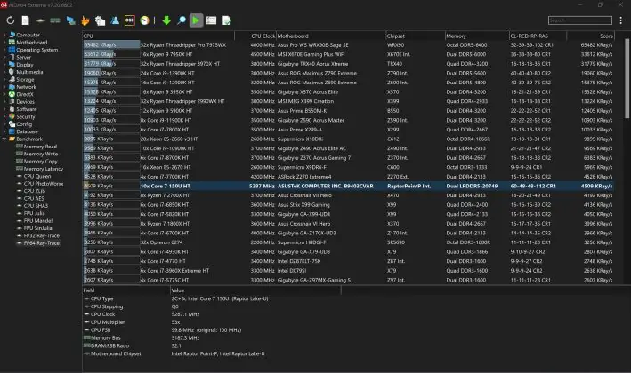Expand the Display tree node
Image resolution: width=631 pixels, height=373 pixels.
(x=4, y=65)
